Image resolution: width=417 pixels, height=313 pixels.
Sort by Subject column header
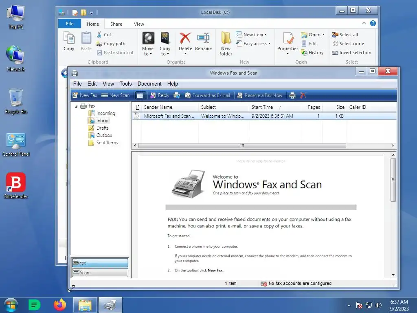(x=224, y=107)
